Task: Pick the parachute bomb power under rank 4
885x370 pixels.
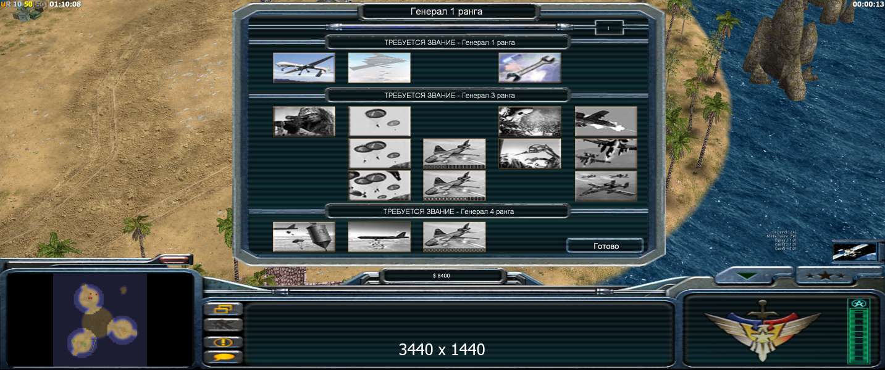Action: coord(304,237)
